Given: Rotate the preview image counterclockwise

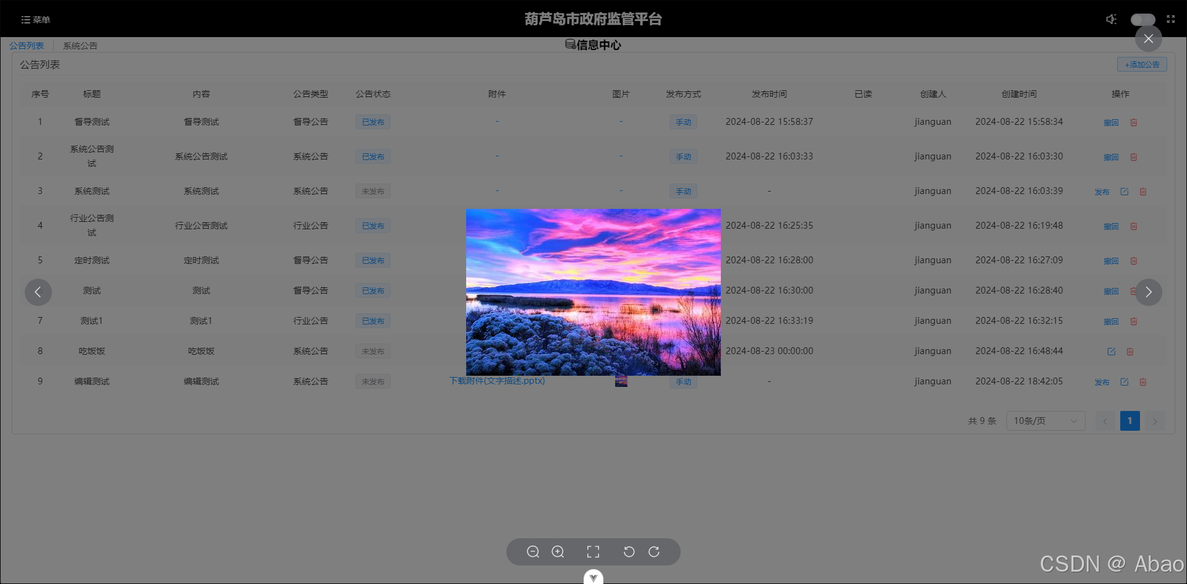Looking at the screenshot, I should pos(629,552).
